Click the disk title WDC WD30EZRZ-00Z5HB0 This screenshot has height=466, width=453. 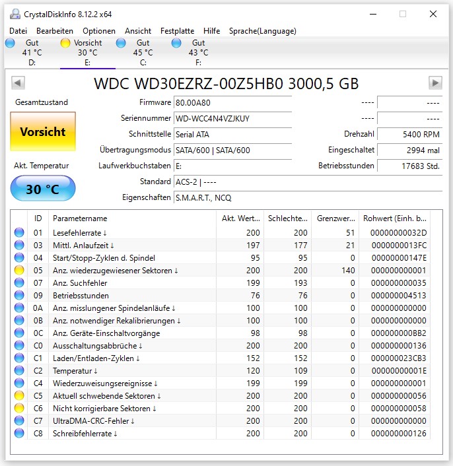point(226,84)
